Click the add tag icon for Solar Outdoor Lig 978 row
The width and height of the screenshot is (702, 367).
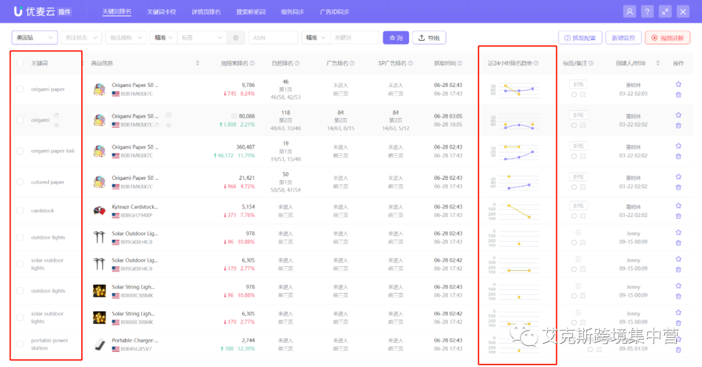[578, 233]
